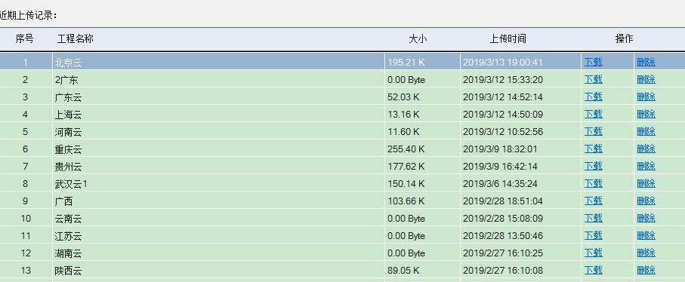685x282 pixels.
Task: Click the 255.40 K size value
Action: click(406, 149)
